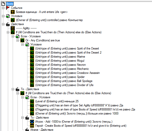Select the 'Иначе - Действия' label

click(x=42, y=129)
